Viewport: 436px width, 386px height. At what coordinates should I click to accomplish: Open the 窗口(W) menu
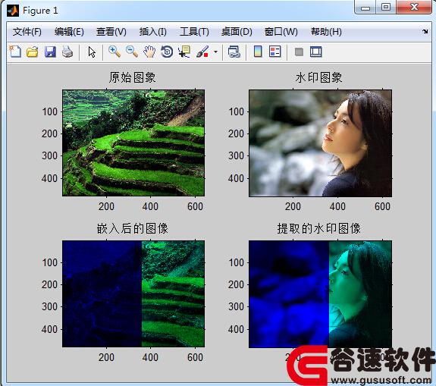pos(281,32)
